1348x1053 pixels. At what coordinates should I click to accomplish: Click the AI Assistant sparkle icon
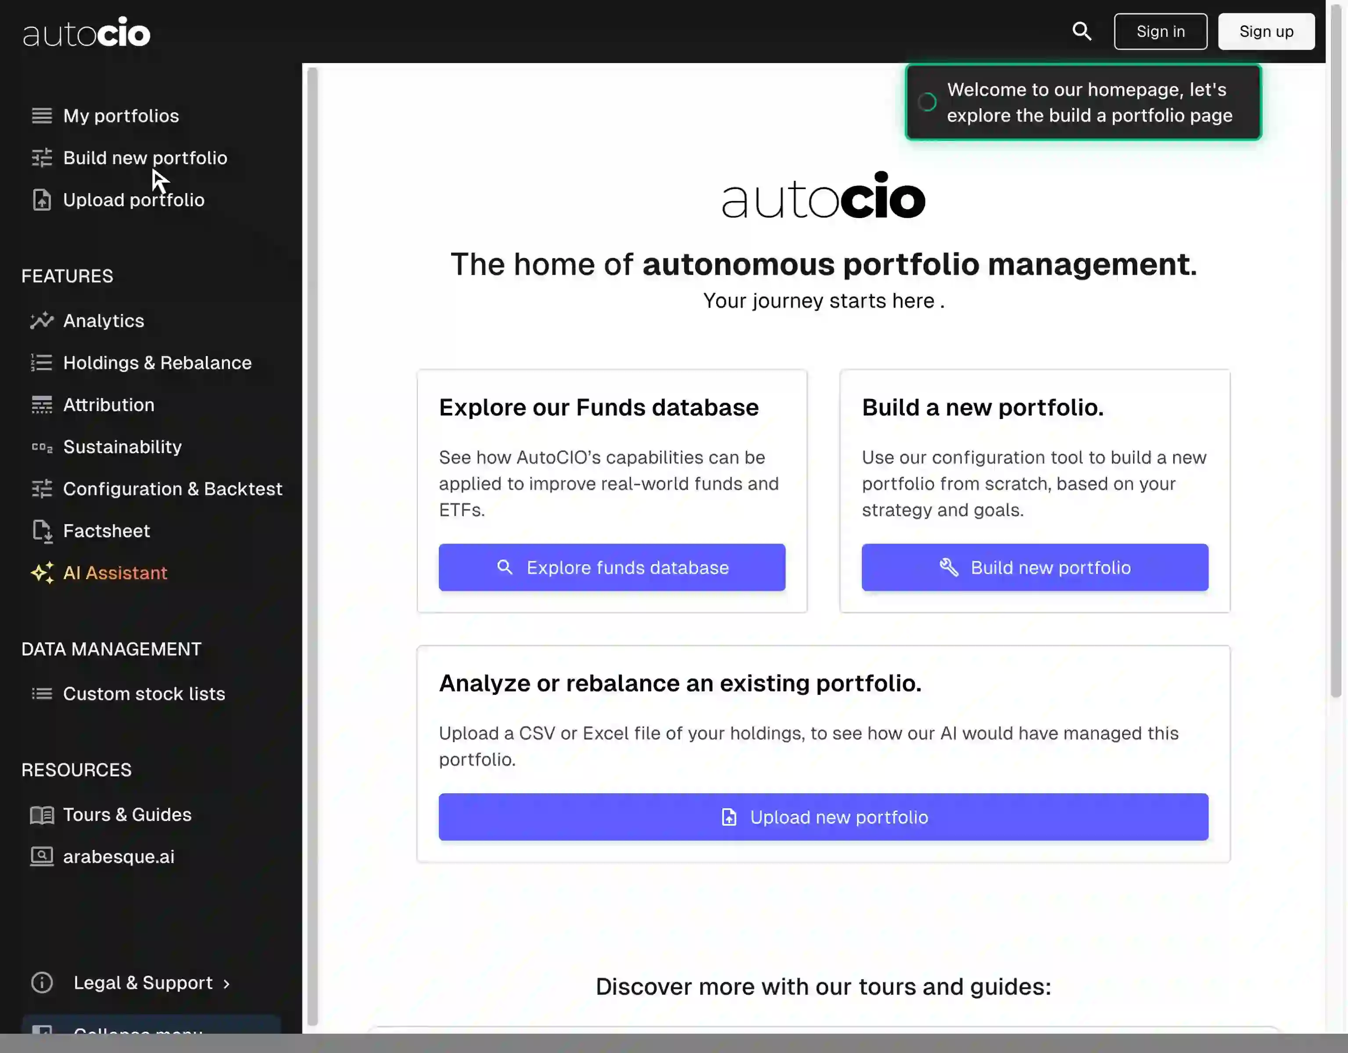(x=41, y=573)
